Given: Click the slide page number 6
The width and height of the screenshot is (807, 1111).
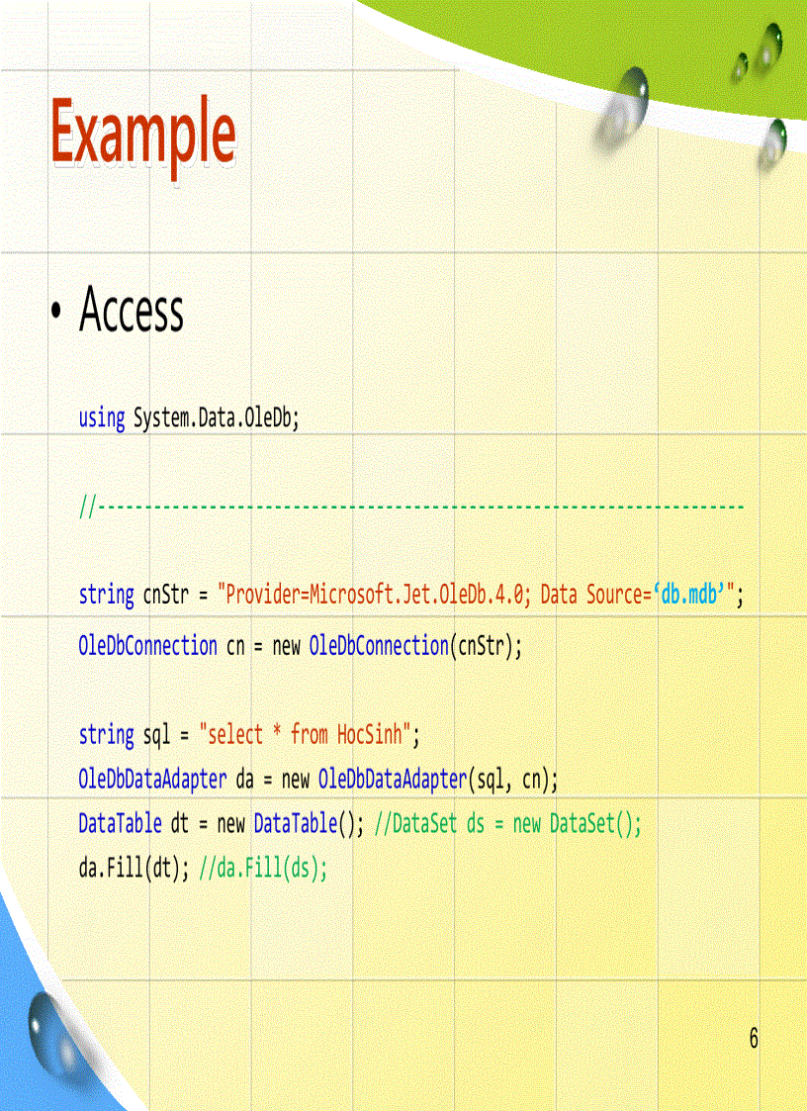Looking at the screenshot, I should [x=754, y=1039].
